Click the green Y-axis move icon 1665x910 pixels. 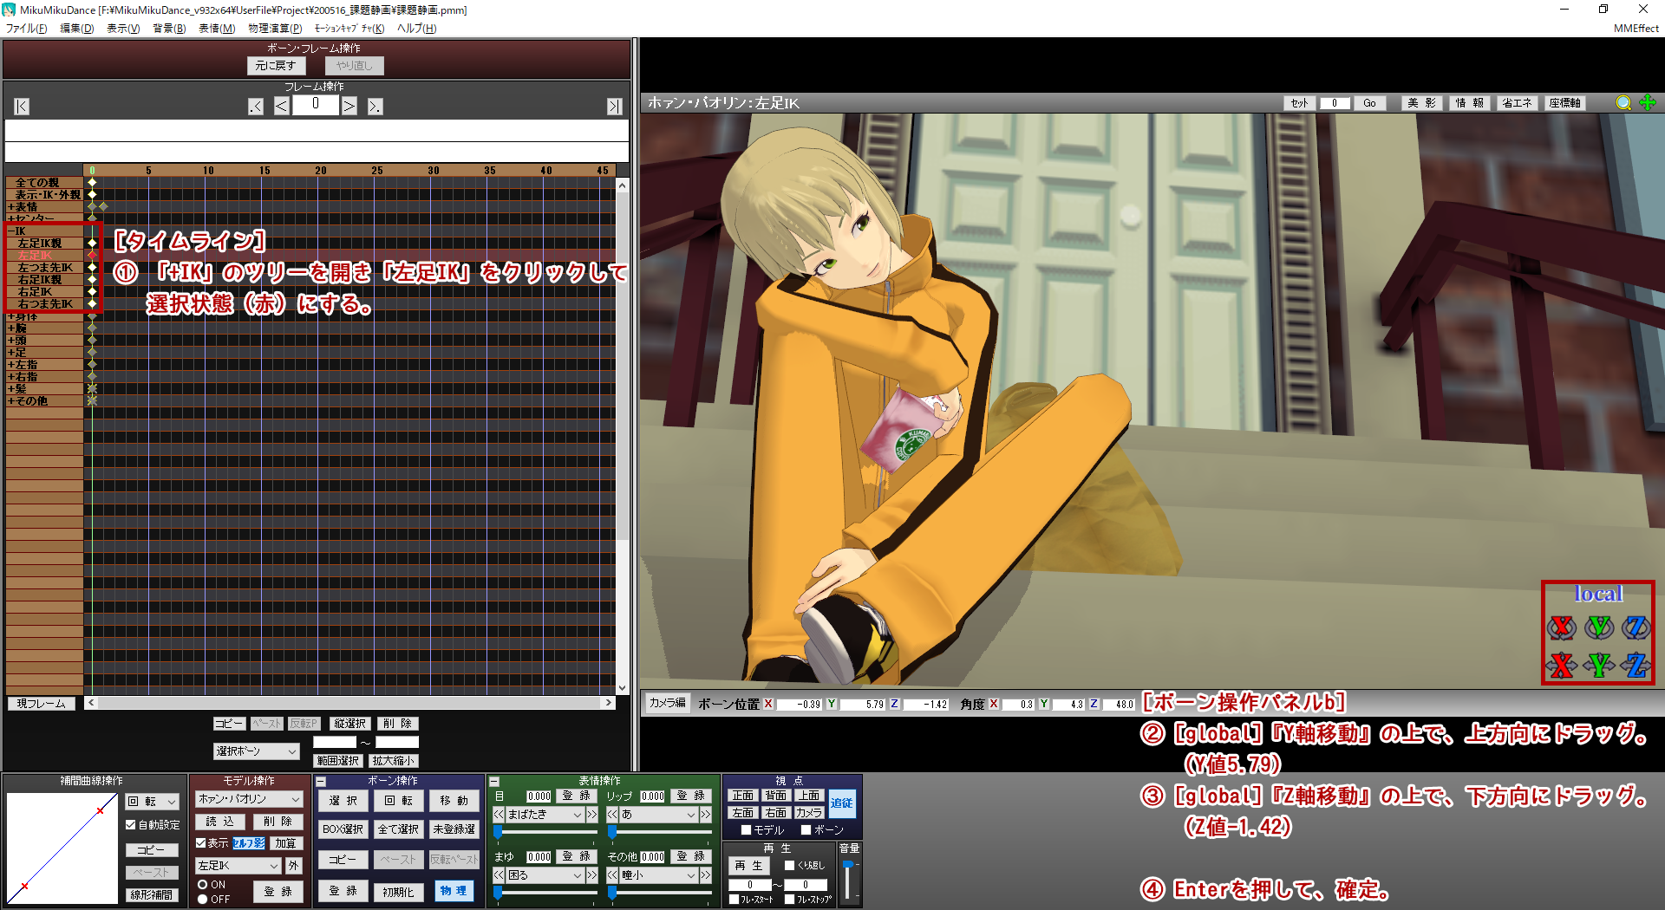click(1599, 665)
